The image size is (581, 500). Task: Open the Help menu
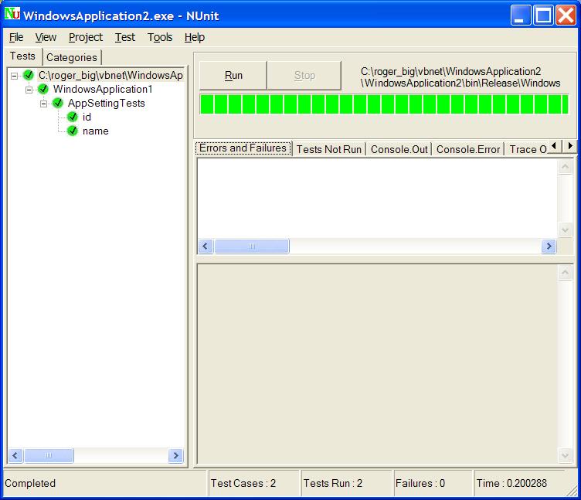tap(195, 37)
